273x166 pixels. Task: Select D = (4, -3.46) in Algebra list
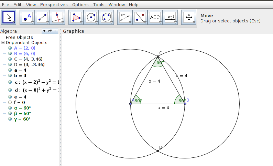pyautogui.click(x=29, y=64)
